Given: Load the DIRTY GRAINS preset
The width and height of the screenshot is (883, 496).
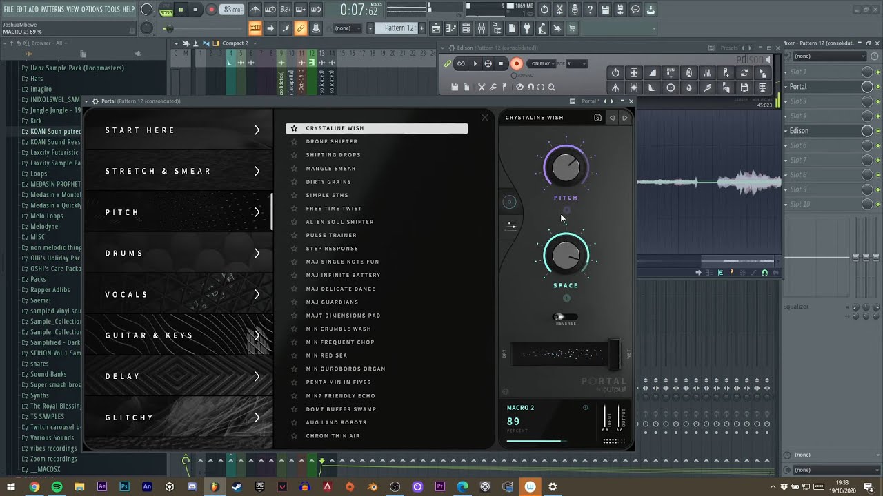Looking at the screenshot, I should coord(328,182).
